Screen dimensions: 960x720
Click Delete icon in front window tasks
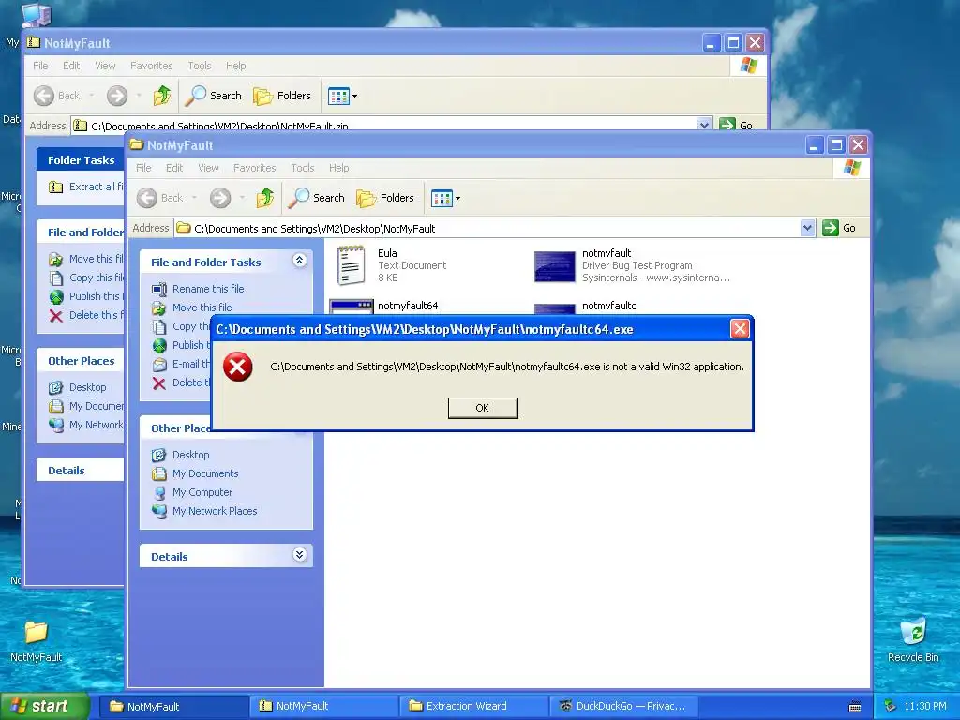click(x=159, y=383)
